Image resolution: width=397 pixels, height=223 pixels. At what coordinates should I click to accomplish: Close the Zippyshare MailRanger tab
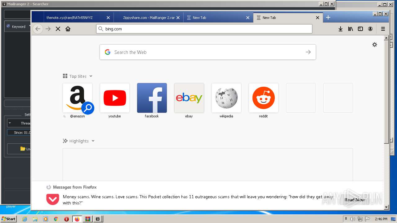point(178,18)
